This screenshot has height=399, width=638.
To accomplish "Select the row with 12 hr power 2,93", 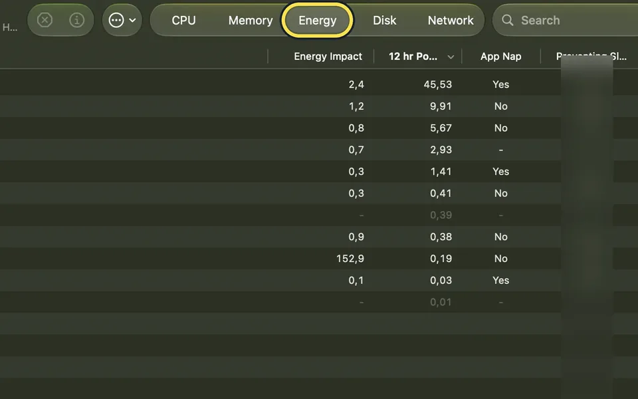I will pos(319,150).
